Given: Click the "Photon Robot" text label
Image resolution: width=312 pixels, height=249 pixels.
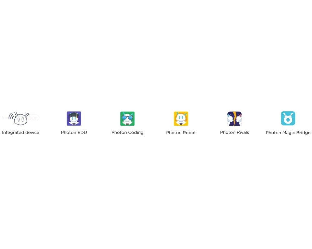Looking at the screenshot, I should [x=181, y=133].
